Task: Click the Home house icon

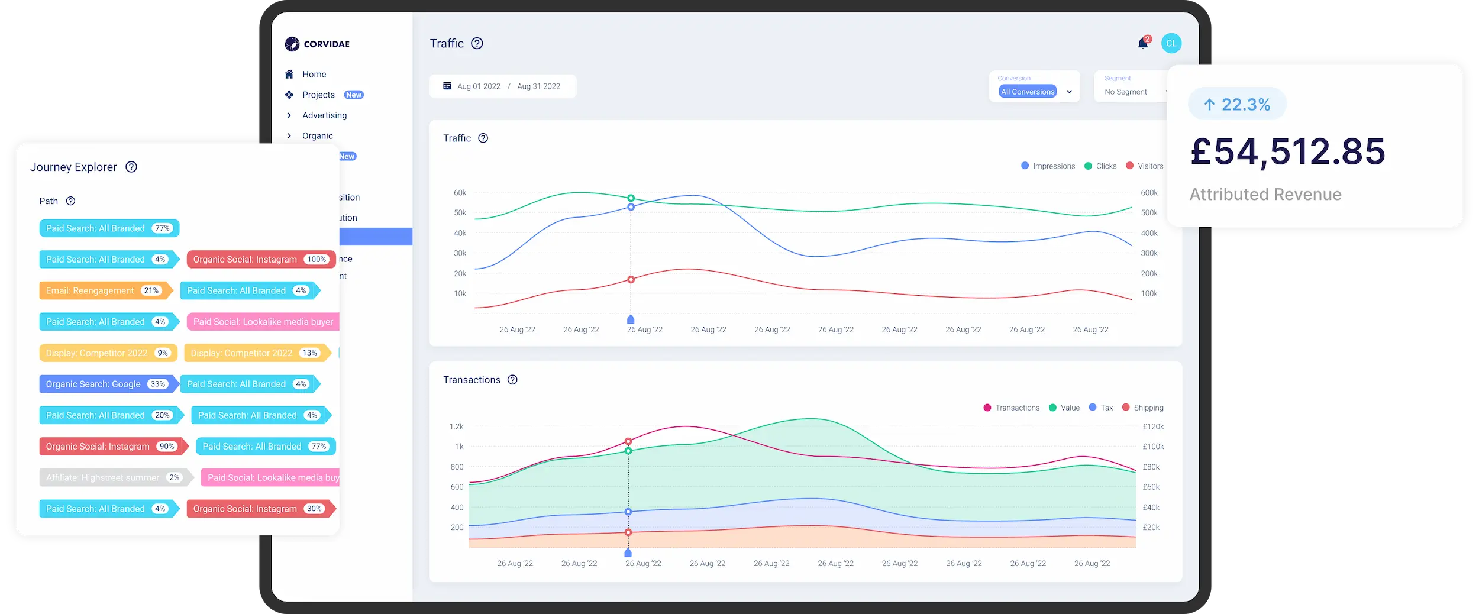Action: coord(289,74)
